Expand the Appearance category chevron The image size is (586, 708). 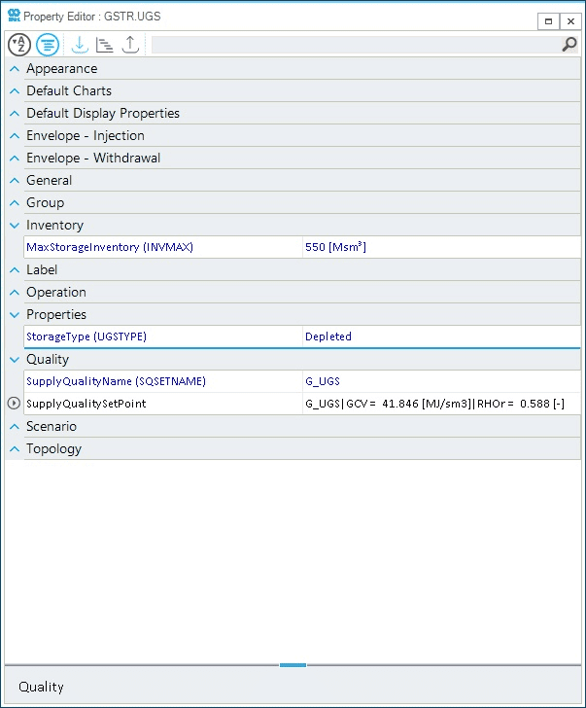pos(15,69)
